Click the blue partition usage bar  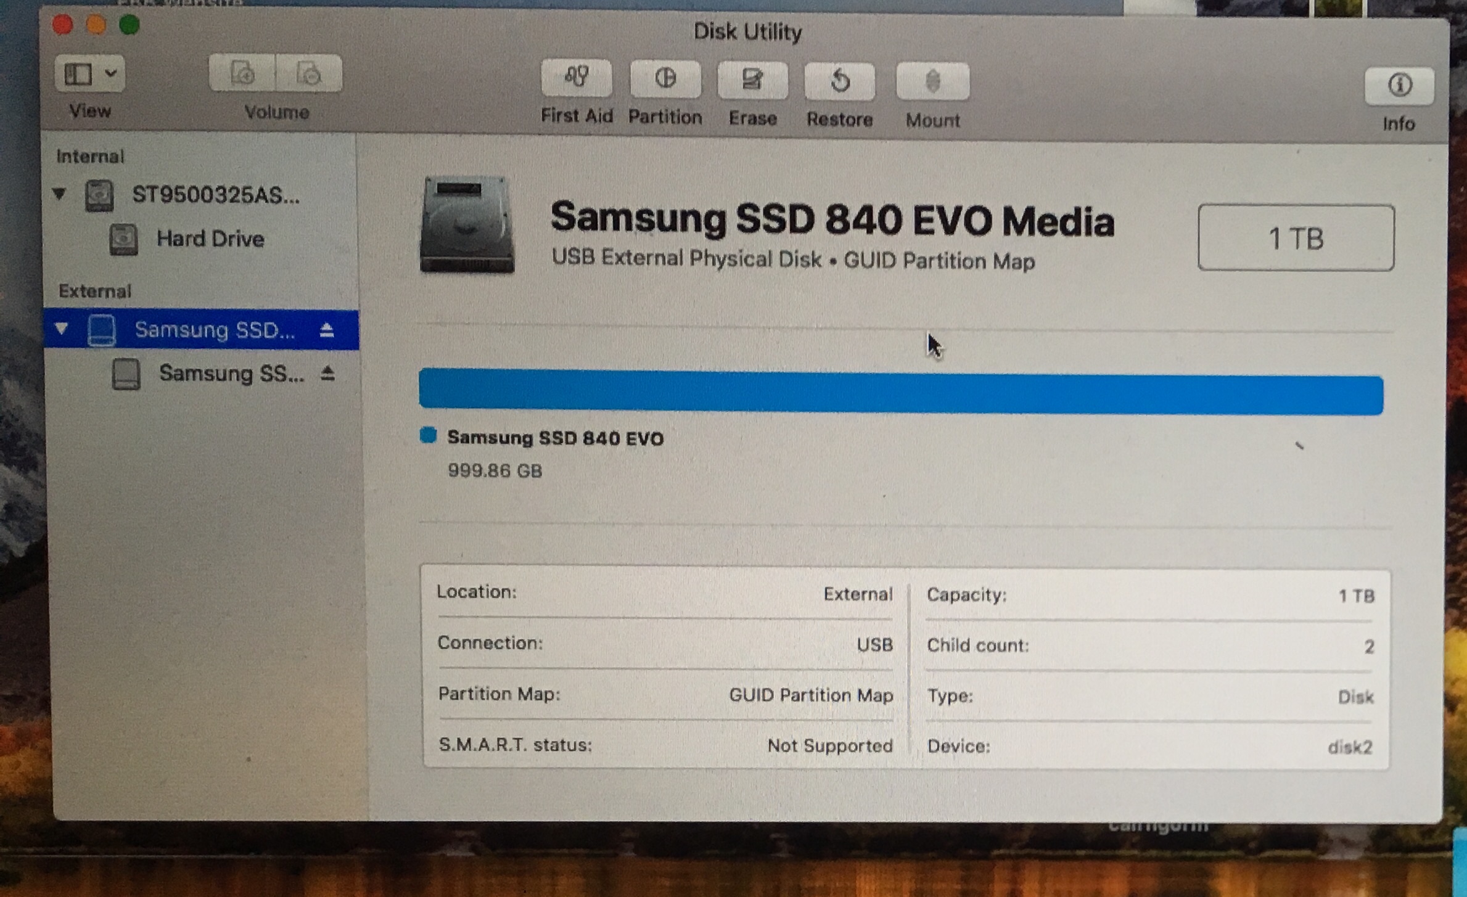900,393
